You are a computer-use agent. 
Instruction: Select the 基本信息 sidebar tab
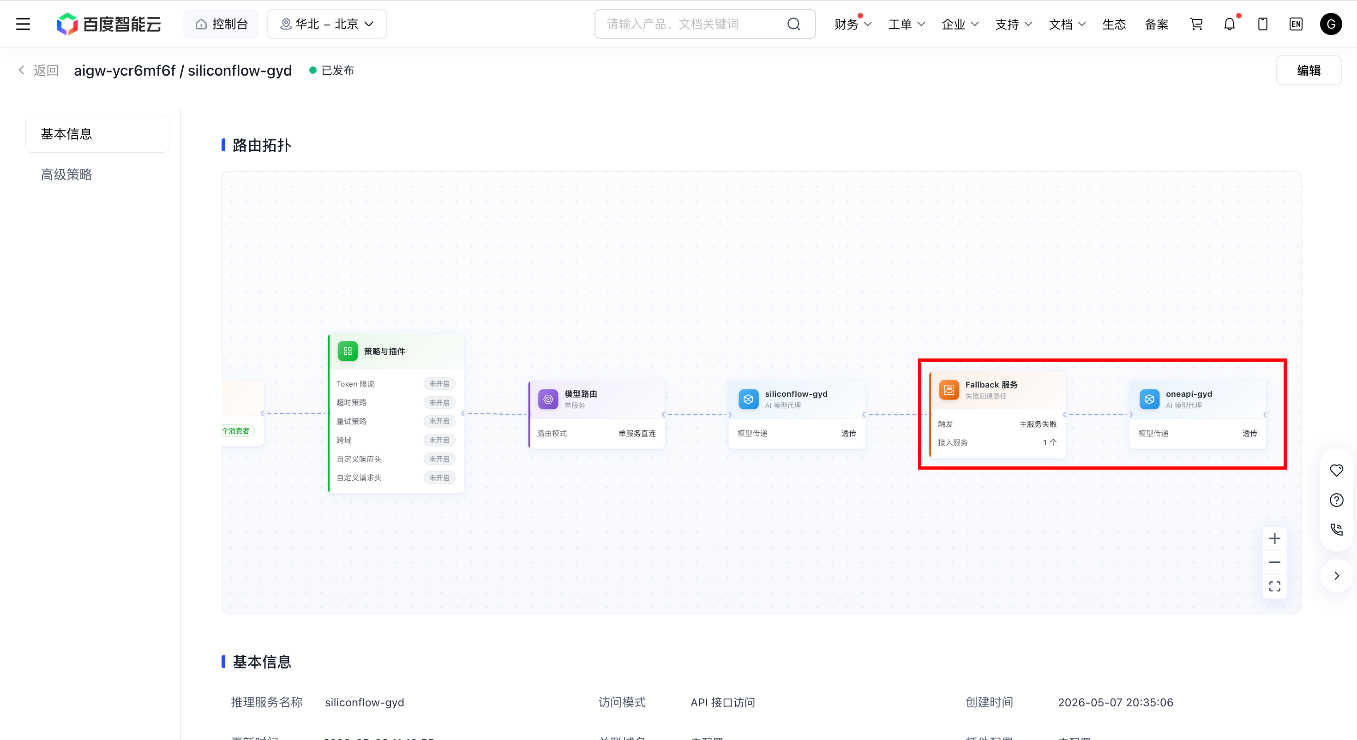tap(97, 134)
